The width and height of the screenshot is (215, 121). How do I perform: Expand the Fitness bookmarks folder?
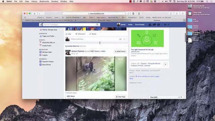(49, 17)
